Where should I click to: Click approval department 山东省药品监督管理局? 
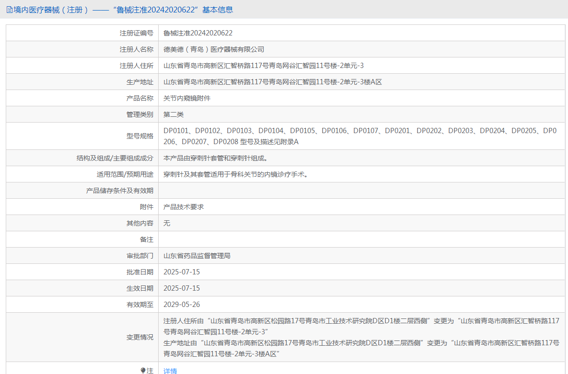click(x=197, y=256)
